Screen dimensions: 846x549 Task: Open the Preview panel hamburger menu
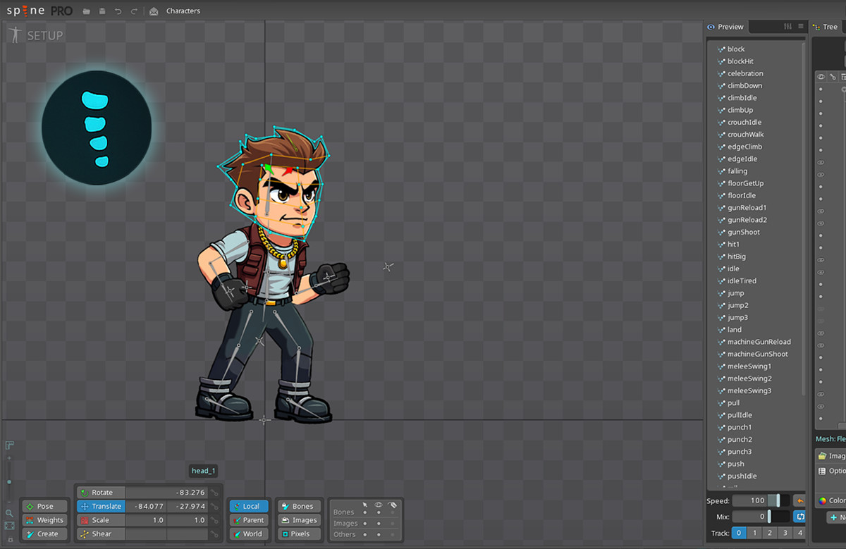802,27
